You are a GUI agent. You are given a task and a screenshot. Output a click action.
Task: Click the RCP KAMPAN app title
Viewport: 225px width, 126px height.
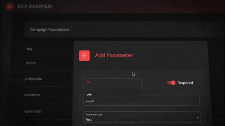[35, 7]
